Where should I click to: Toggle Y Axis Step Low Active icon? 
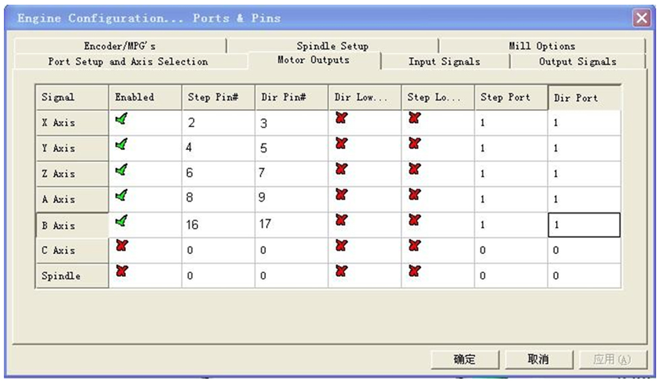point(414,144)
